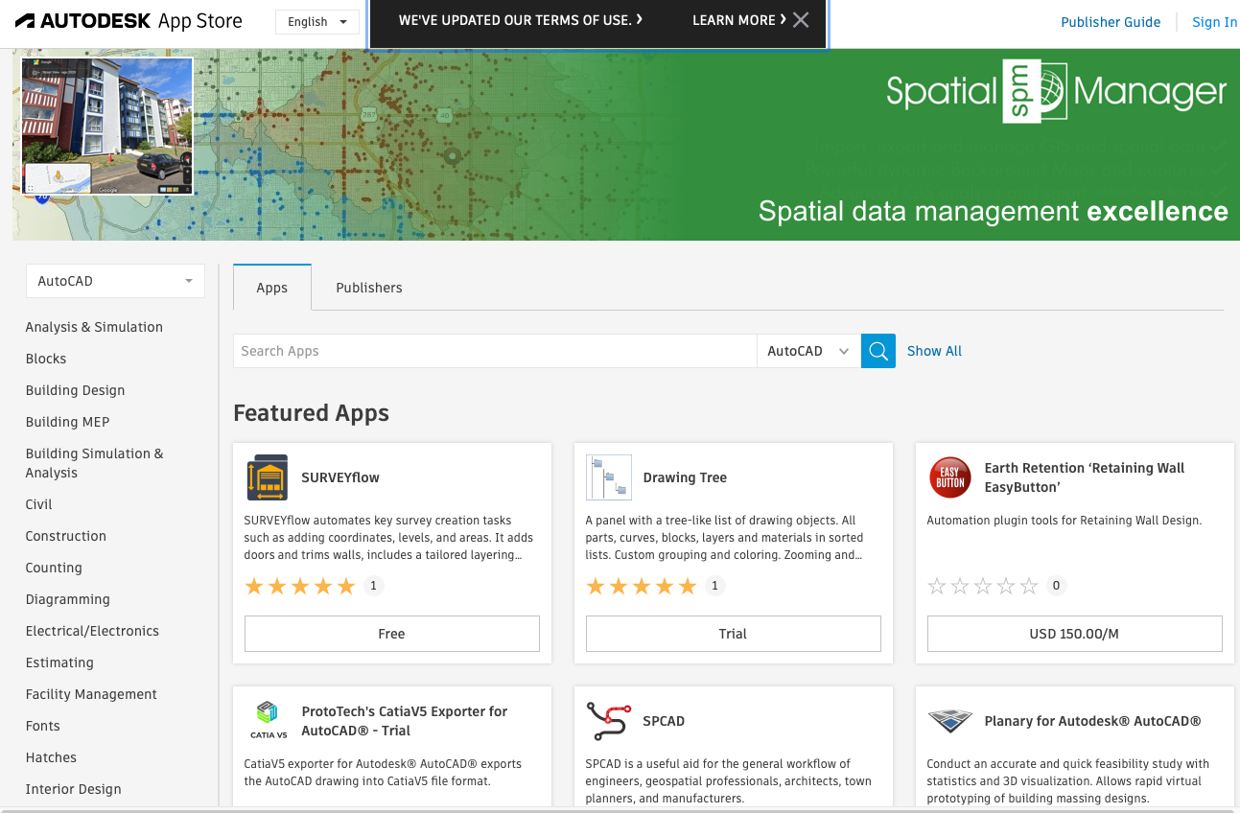Click the Drawing Tree five-star rating
This screenshot has height=813, width=1240.
click(x=642, y=586)
